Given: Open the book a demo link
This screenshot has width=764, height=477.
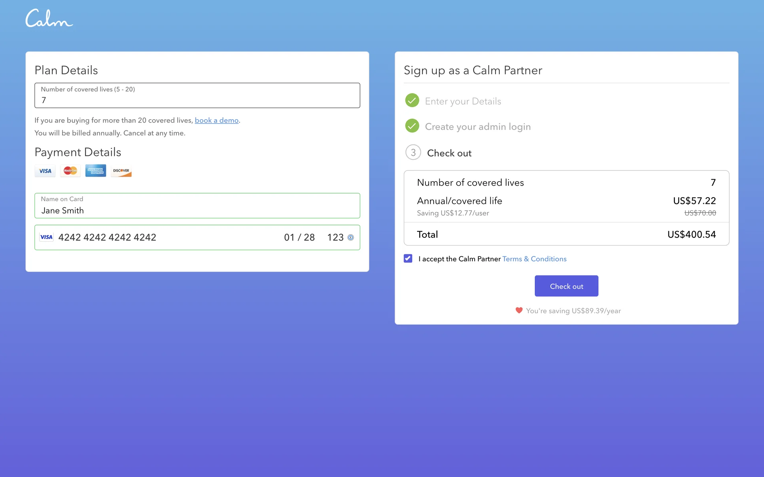Looking at the screenshot, I should pyautogui.click(x=216, y=120).
